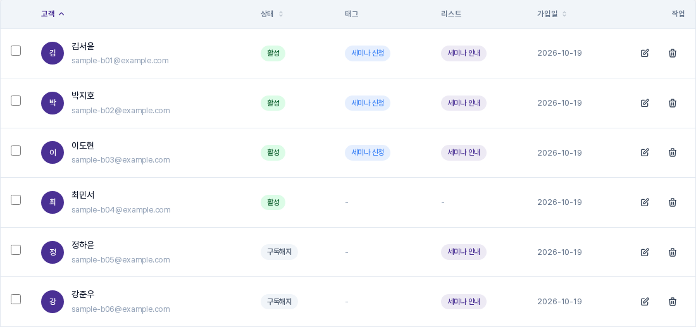Screen dimensions: 696x327
Task: Click the 이 avatar circle
Action: [53, 152]
